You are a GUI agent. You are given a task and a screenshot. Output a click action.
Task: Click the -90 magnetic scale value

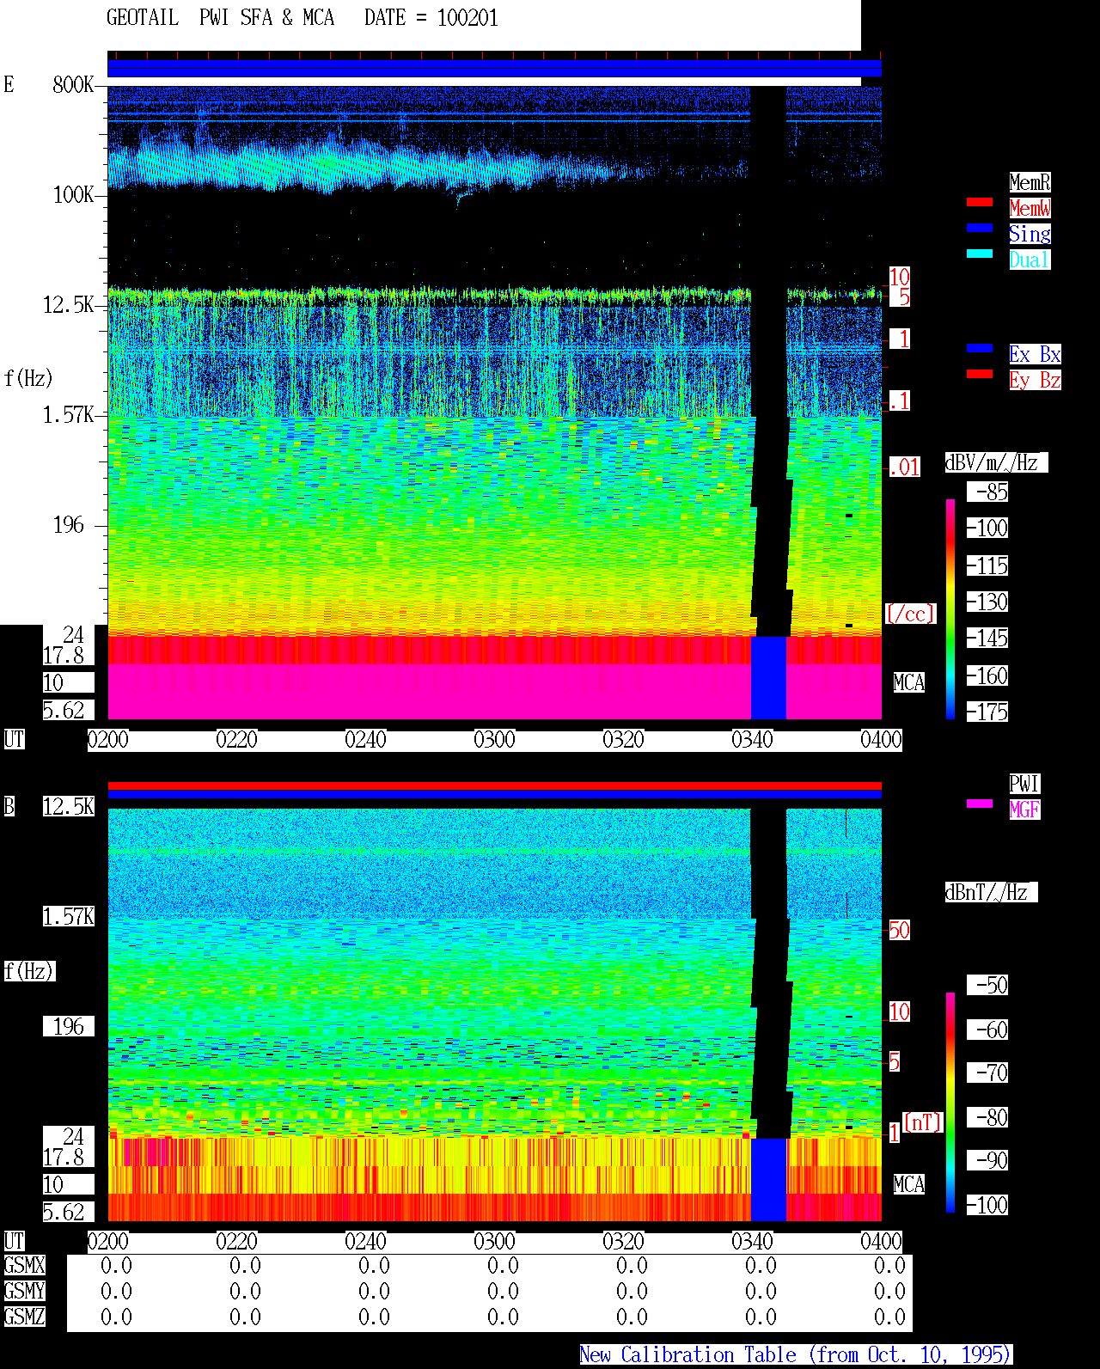point(987,1160)
